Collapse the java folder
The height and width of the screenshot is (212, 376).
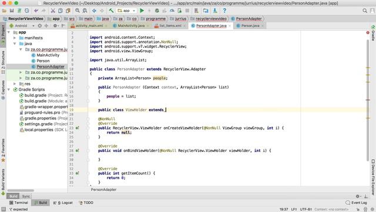click(15, 44)
